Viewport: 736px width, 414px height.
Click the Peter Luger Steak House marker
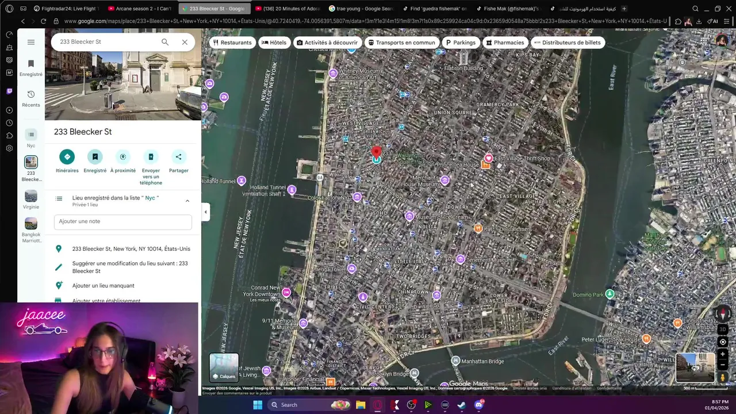click(646, 339)
